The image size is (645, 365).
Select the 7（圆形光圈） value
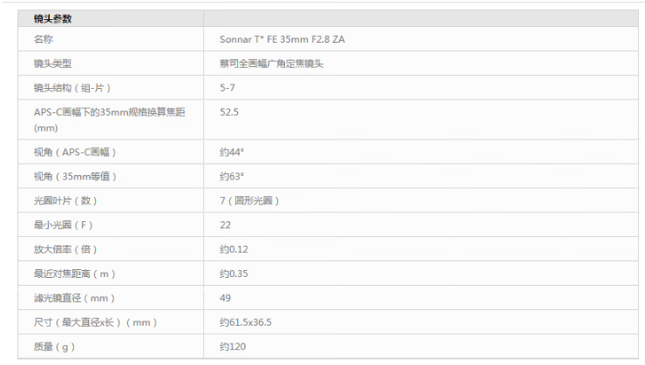point(249,200)
